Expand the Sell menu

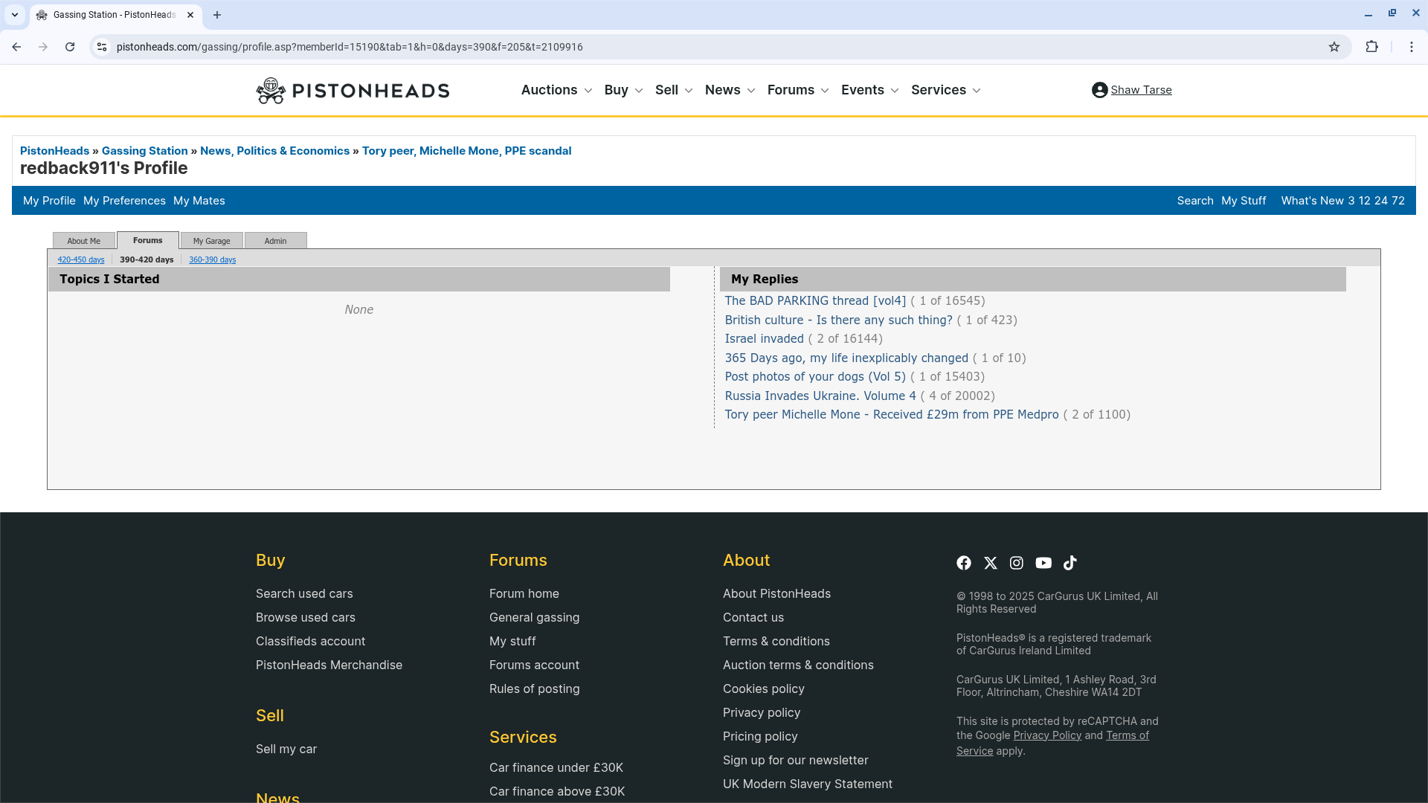674,90
